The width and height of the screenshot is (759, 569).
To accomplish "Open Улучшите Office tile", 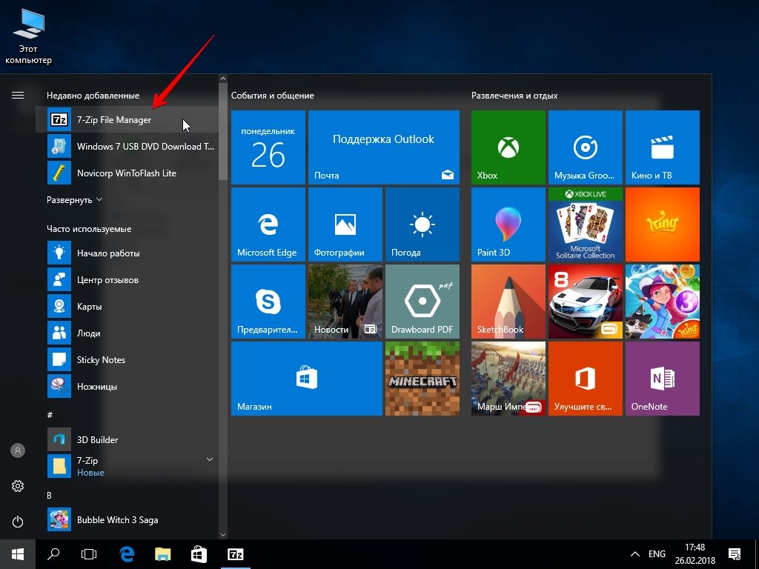I will point(586,379).
